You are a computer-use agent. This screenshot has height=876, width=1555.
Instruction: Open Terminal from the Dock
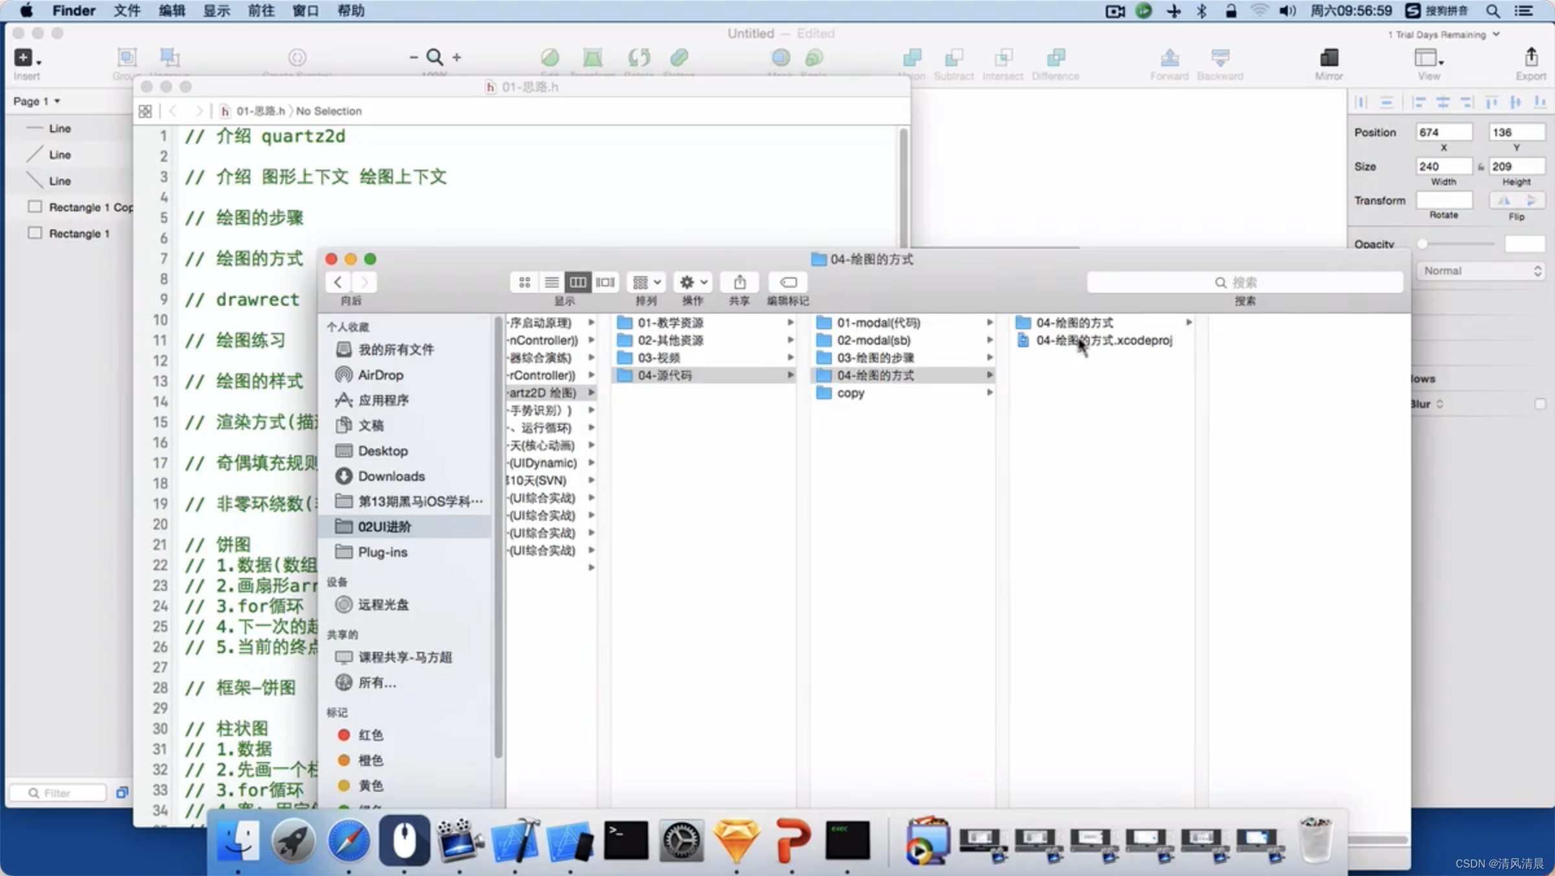click(x=626, y=840)
